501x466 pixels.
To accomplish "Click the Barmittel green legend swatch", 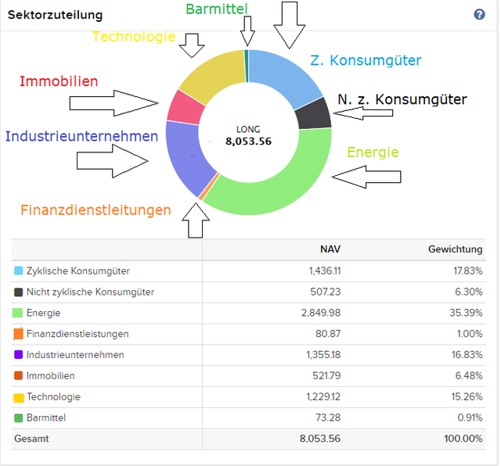I will click(19, 418).
